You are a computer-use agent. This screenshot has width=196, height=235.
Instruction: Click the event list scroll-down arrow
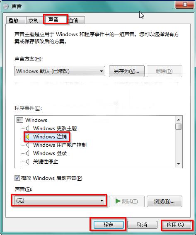(179, 164)
